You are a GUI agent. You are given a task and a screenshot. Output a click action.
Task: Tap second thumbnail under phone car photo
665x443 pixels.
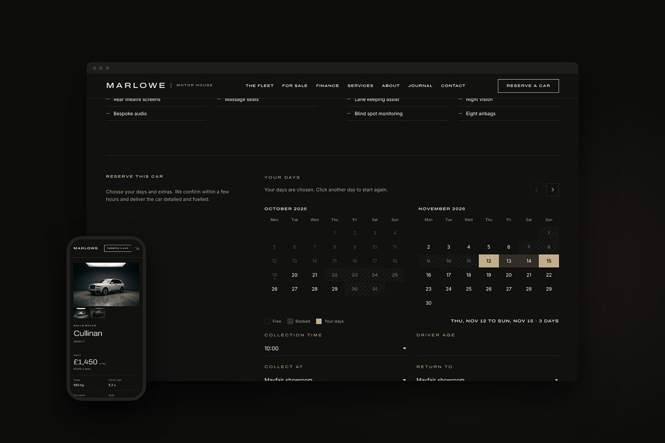tap(98, 313)
